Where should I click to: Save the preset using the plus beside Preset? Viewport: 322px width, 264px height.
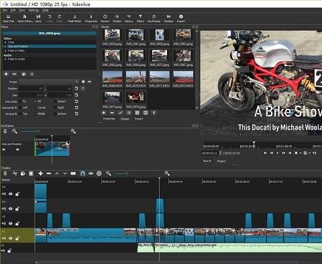point(83,82)
